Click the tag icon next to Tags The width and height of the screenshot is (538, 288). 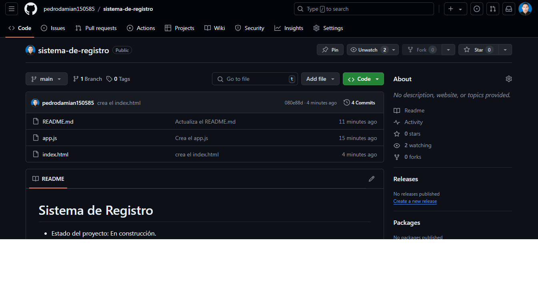109,79
